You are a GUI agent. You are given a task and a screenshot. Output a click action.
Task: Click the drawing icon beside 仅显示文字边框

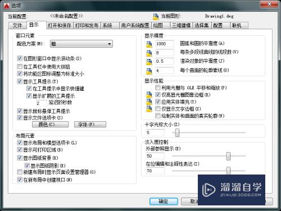[149, 109]
